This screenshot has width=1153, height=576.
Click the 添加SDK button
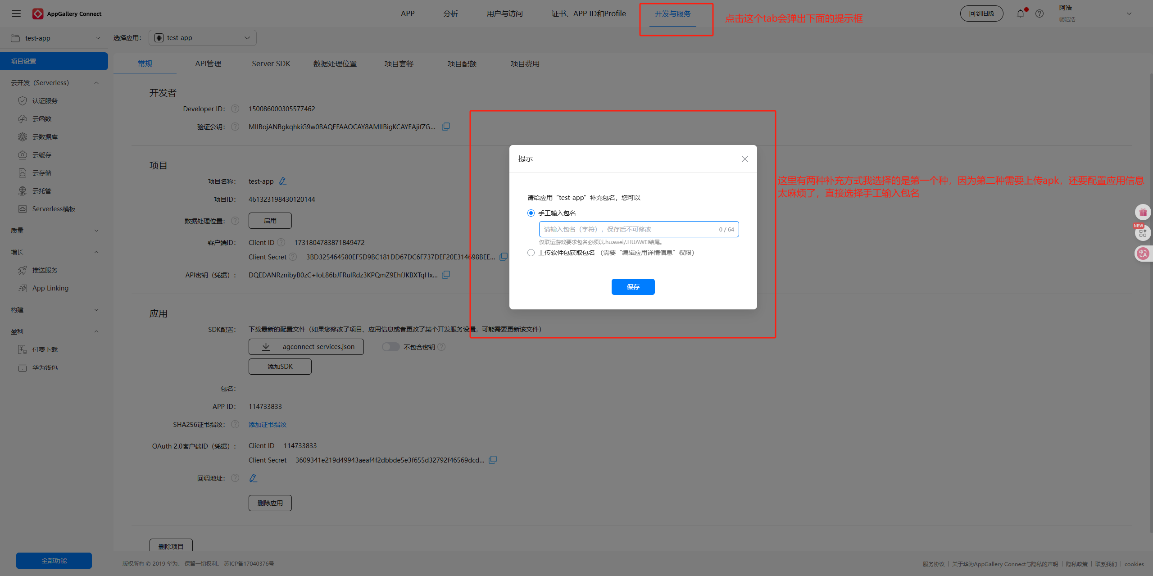tap(280, 367)
